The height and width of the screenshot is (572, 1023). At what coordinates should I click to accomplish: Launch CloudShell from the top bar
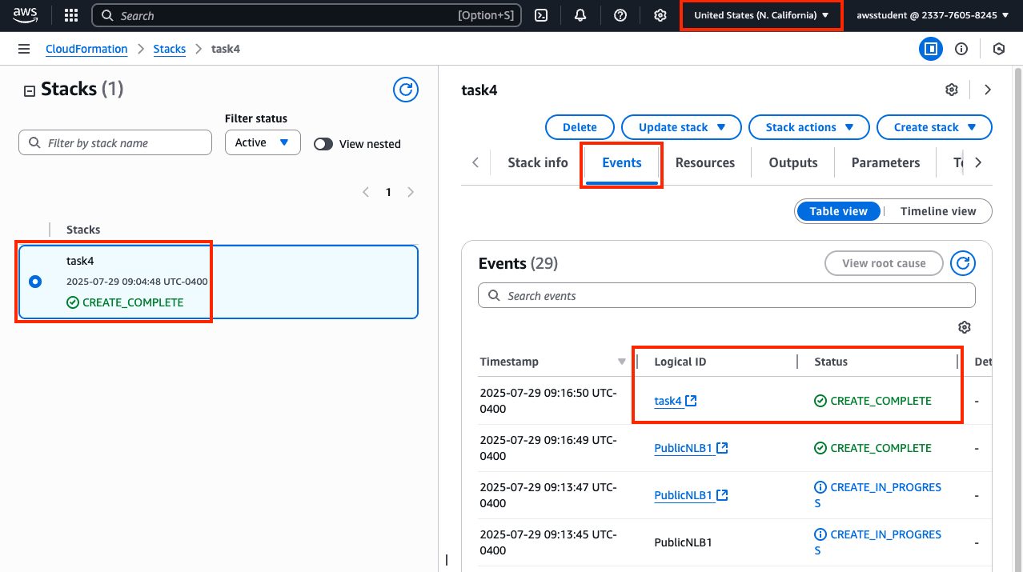tap(541, 15)
